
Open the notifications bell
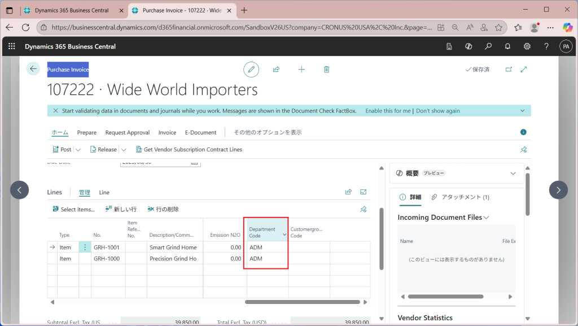click(x=507, y=46)
